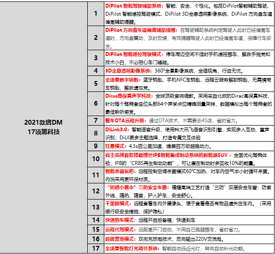275x254 pixels.
Task: Select row number 5 cell
Action: pyautogui.click(x=96, y=83)
